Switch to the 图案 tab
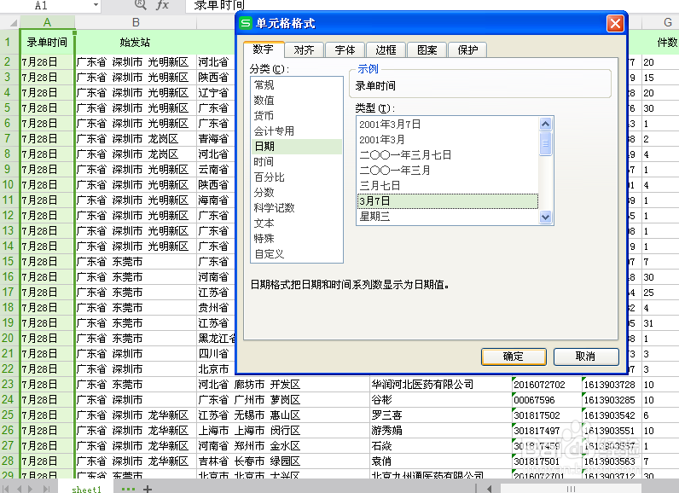679x493 pixels. point(427,50)
